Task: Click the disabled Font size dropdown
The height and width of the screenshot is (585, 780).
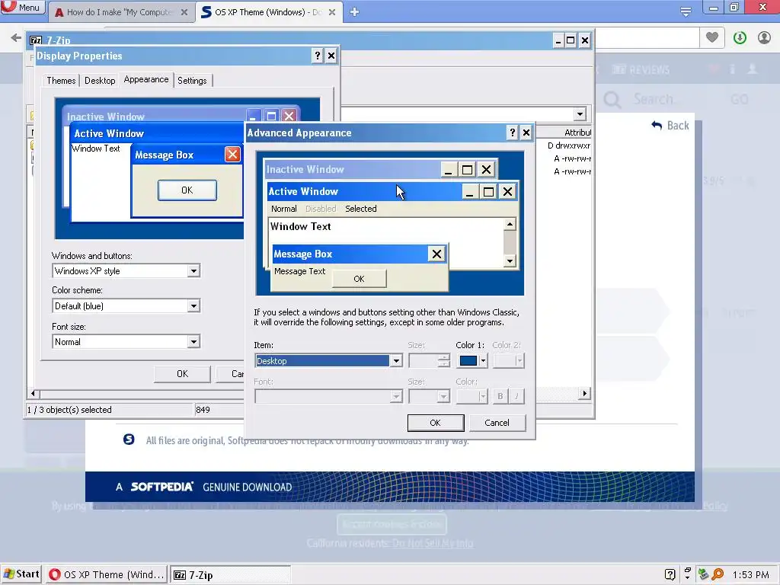Action: [x=429, y=396]
